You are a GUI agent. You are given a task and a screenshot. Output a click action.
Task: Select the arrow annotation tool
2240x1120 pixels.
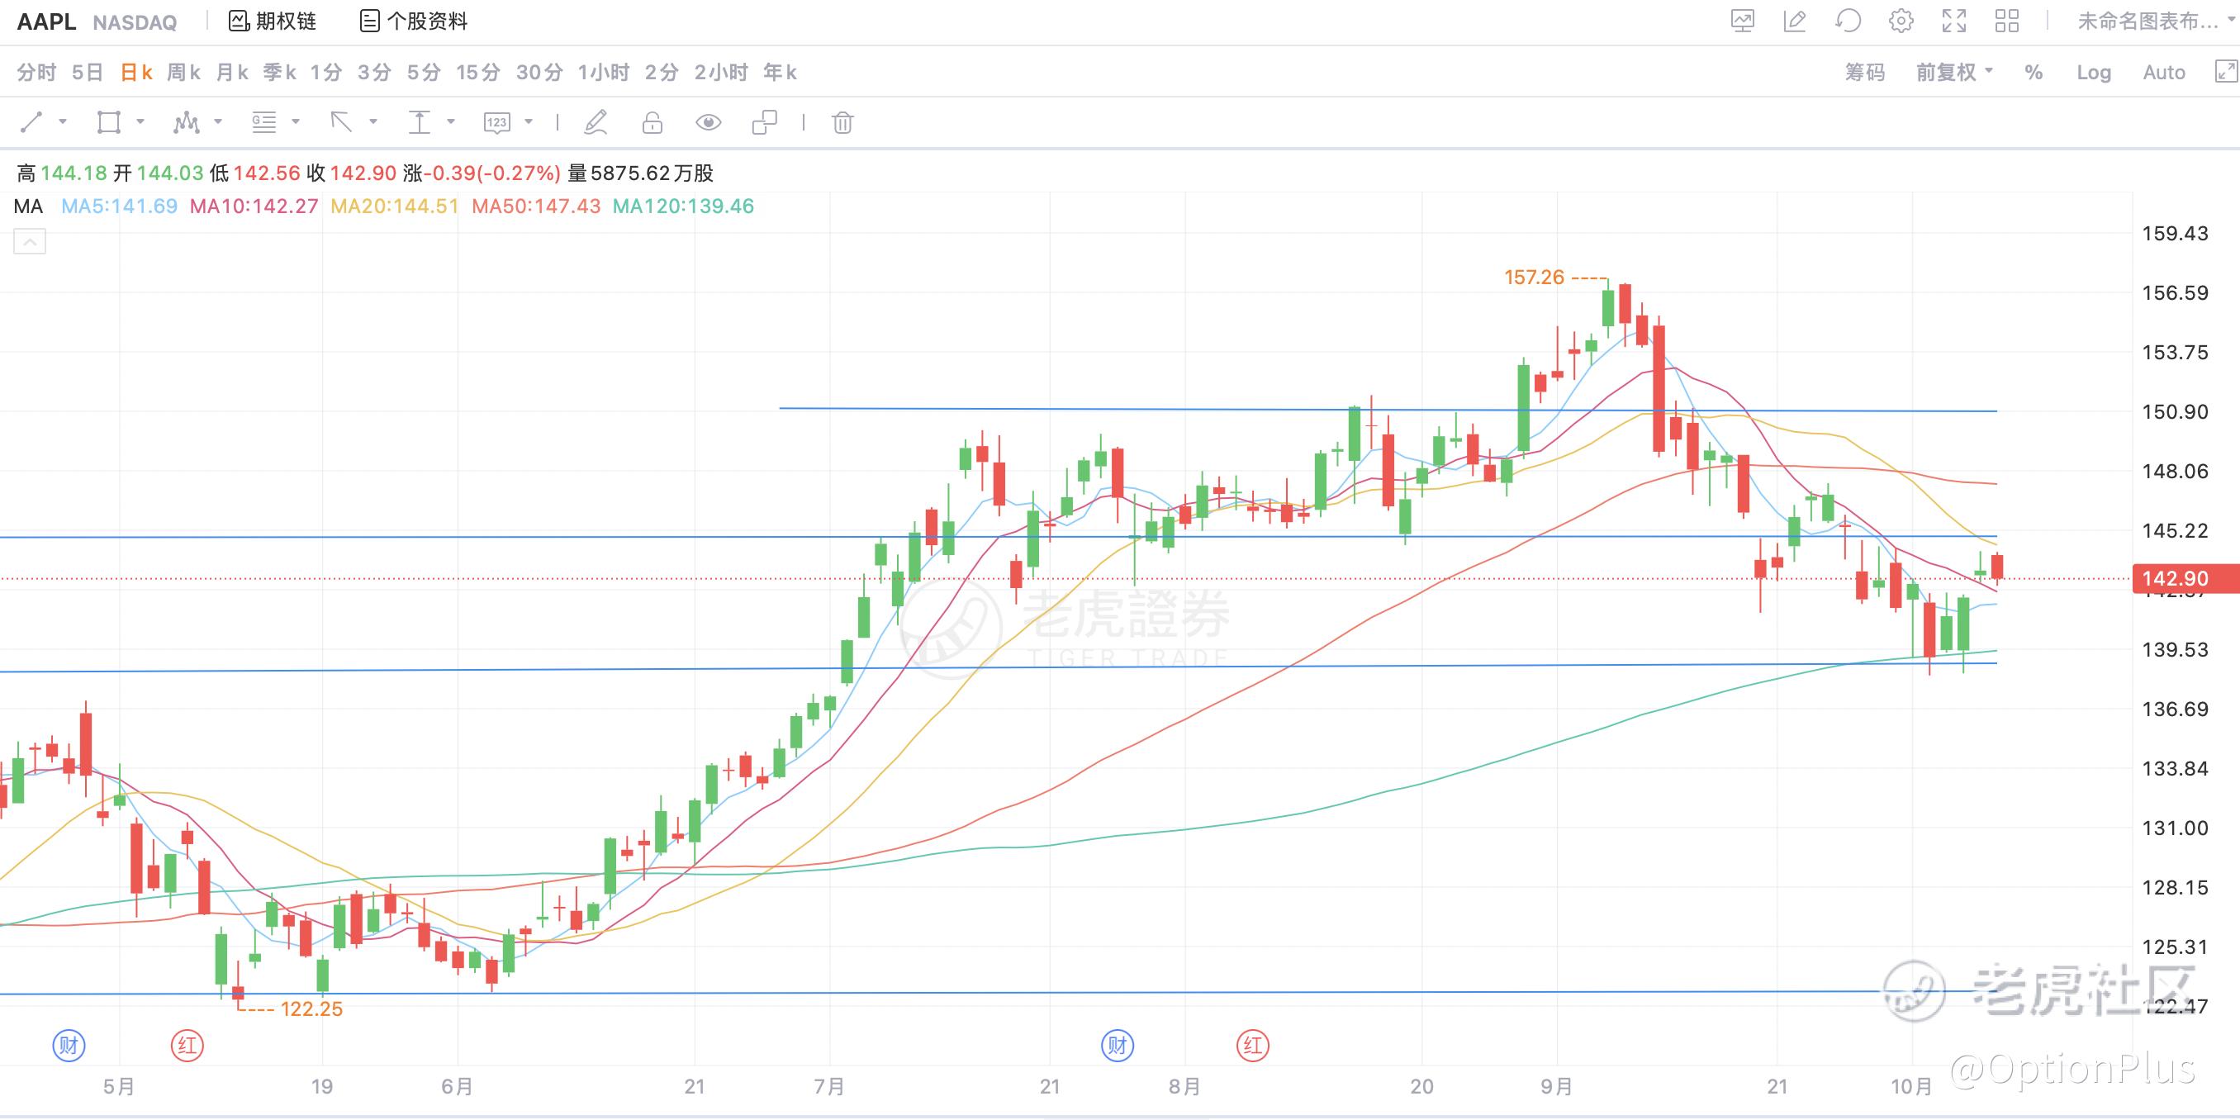pos(342,122)
